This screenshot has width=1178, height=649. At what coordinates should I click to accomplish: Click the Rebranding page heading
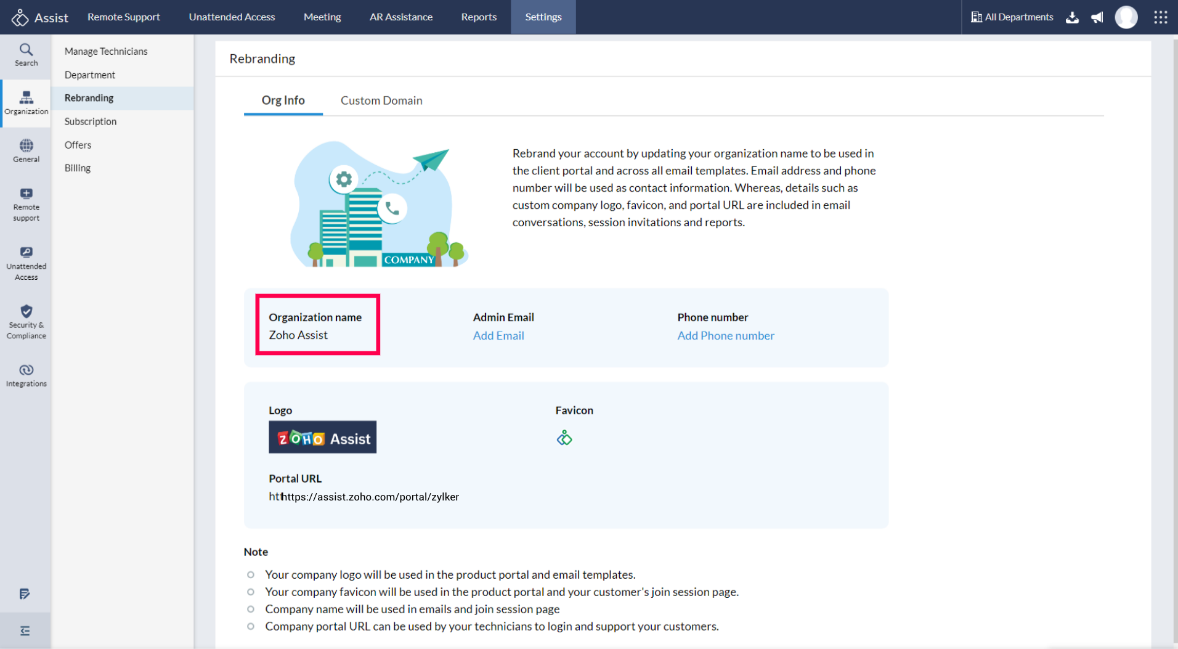[262, 59]
